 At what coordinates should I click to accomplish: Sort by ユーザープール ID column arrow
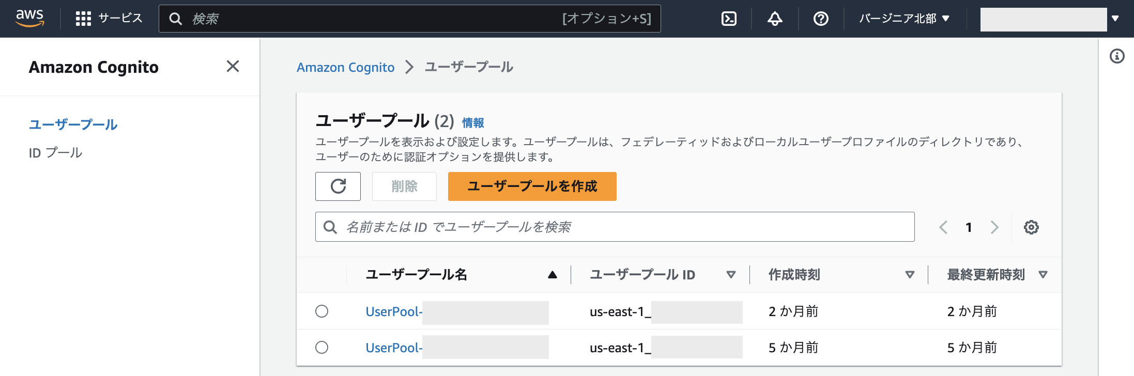[x=731, y=275]
